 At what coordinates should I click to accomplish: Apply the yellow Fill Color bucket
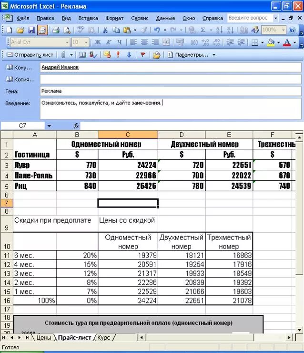271,42
